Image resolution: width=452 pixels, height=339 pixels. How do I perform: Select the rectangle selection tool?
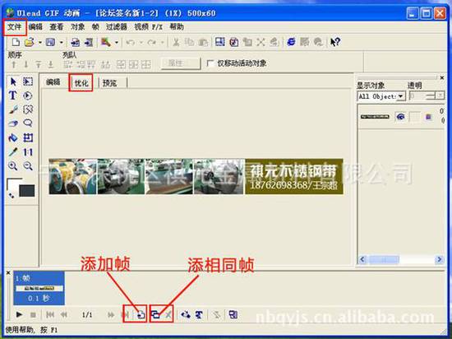click(28, 81)
